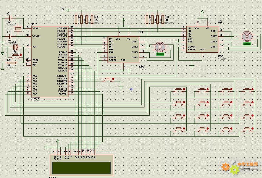Select electrolytic capacitor C3 symbol
This screenshot has width=262, height=178.
[15, 47]
